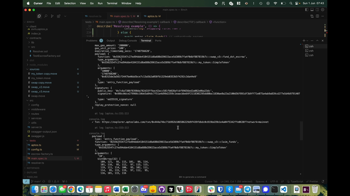350x196 pixels.
Task: Open the aptos.ts editor tab
Action: pyautogui.click(x=152, y=16)
